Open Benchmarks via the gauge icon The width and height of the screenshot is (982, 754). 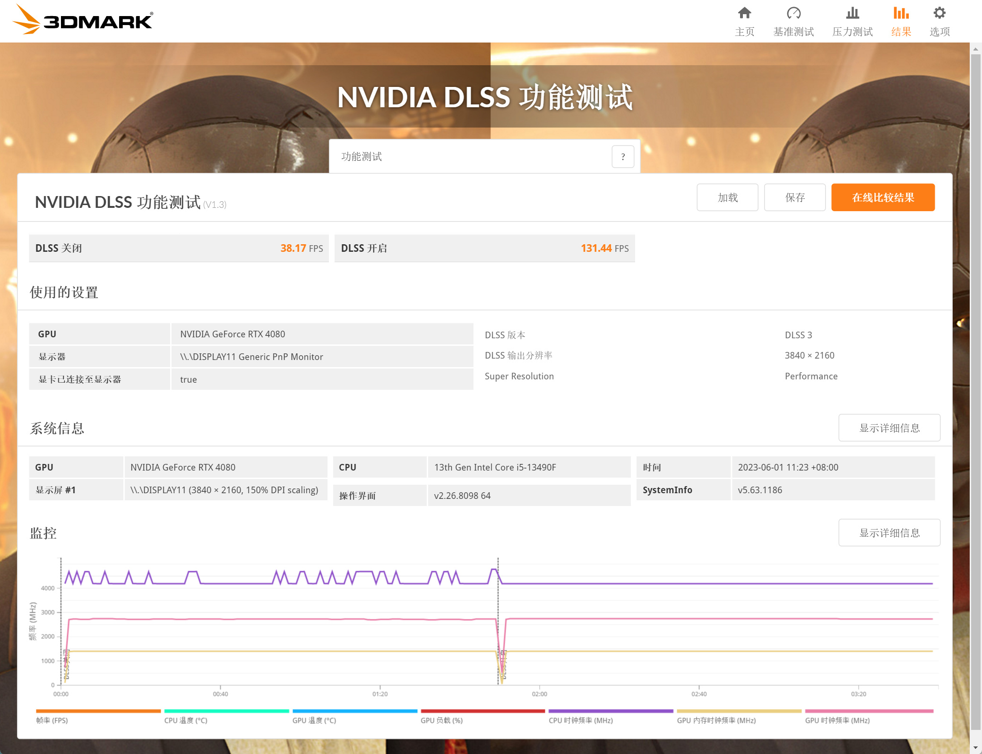793,13
